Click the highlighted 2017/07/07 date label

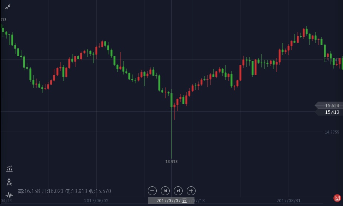(x=171, y=200)
